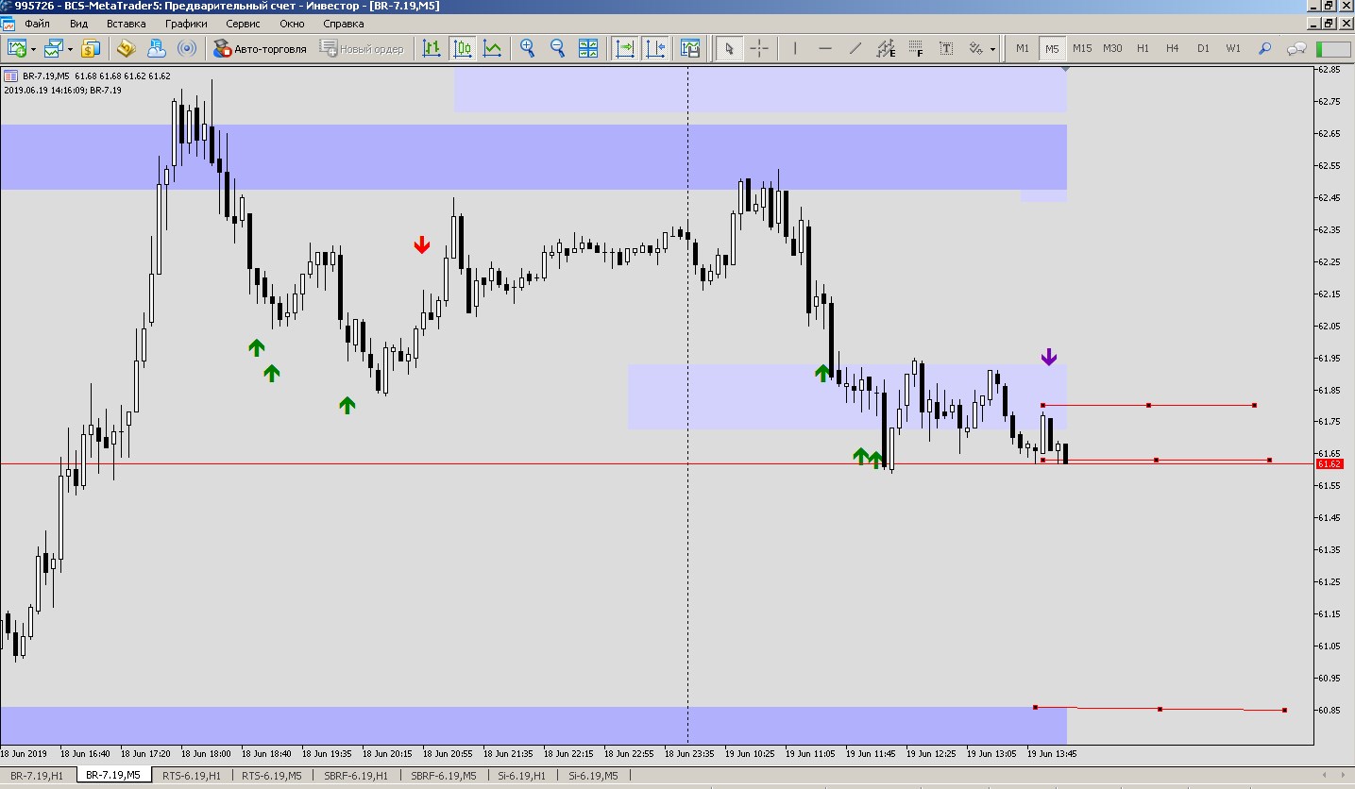Viewport: 1355px width, 789px height.
Task: Expand the new chart dropdown arrow
Action: coord(34,48)
